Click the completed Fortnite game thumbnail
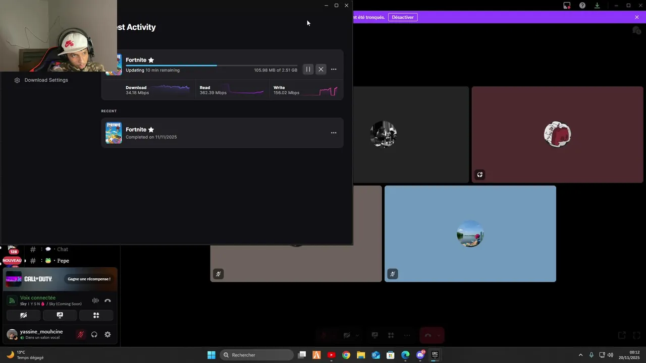 [114, 133]
